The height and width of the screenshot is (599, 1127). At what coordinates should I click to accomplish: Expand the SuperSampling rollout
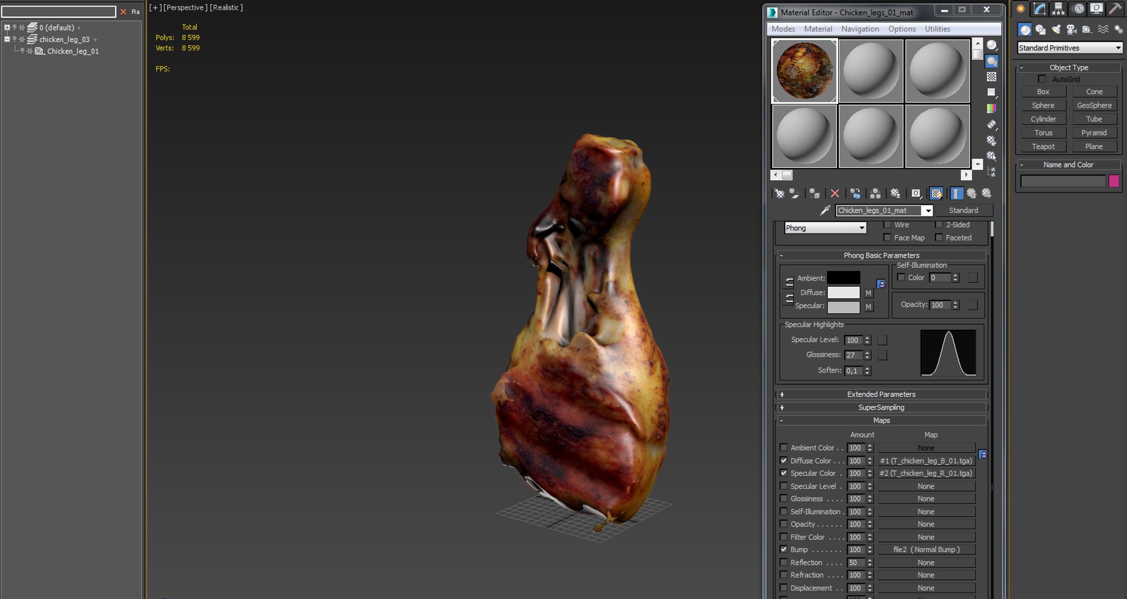click(881, 407)
